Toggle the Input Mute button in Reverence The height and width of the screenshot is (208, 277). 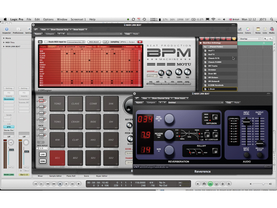tap(246, 155)
